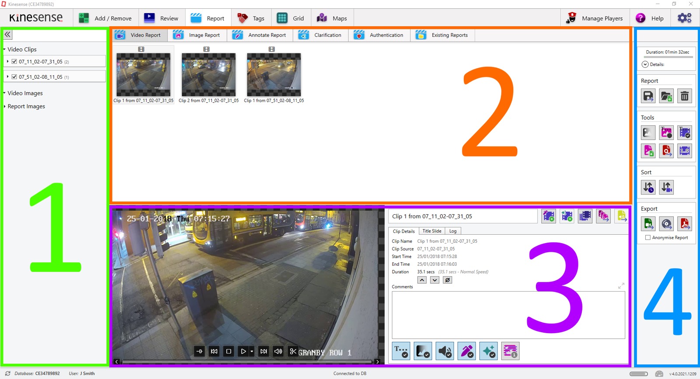Tick the Anonymise Report checkbox
This screenshot has width=700, height=379.
coord(648,237)
